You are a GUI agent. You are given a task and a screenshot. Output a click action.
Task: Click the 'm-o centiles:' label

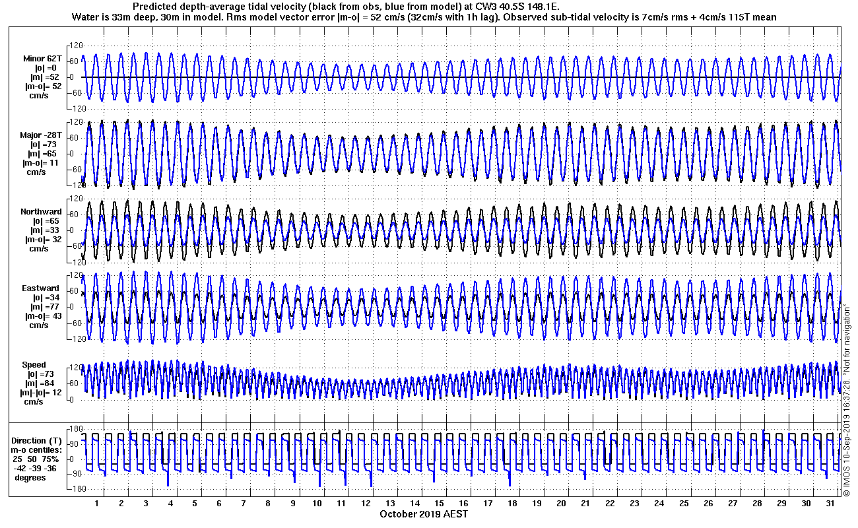(38, 450)
